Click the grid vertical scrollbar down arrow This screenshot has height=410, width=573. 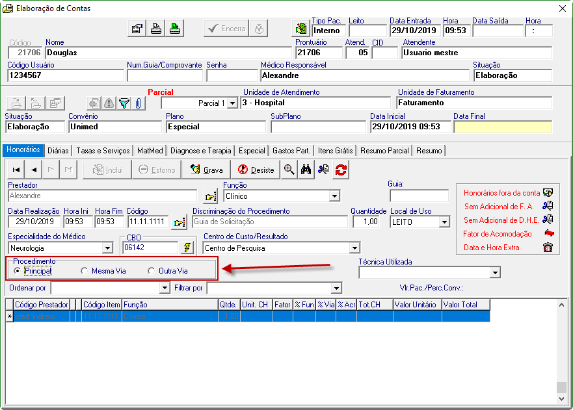coord(561,399)
